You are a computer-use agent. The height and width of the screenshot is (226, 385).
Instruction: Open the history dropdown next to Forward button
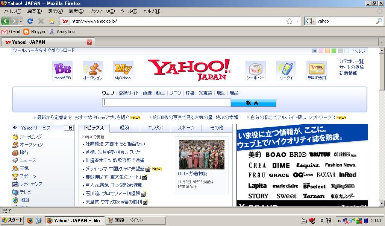pyautogui.click(x=21, y=21)
